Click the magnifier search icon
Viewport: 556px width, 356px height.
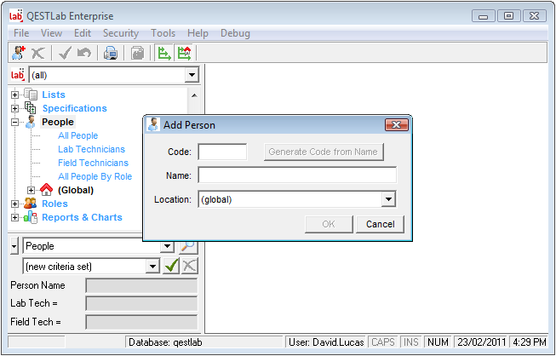(188, 246)
